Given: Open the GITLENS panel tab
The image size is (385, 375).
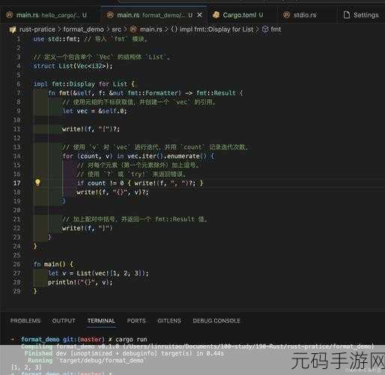Looking at the screenshot, I should (169, 321).
